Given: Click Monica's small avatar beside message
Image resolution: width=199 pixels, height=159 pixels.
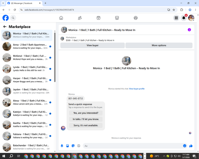Looking at the screenshot, I should [63, 128].
